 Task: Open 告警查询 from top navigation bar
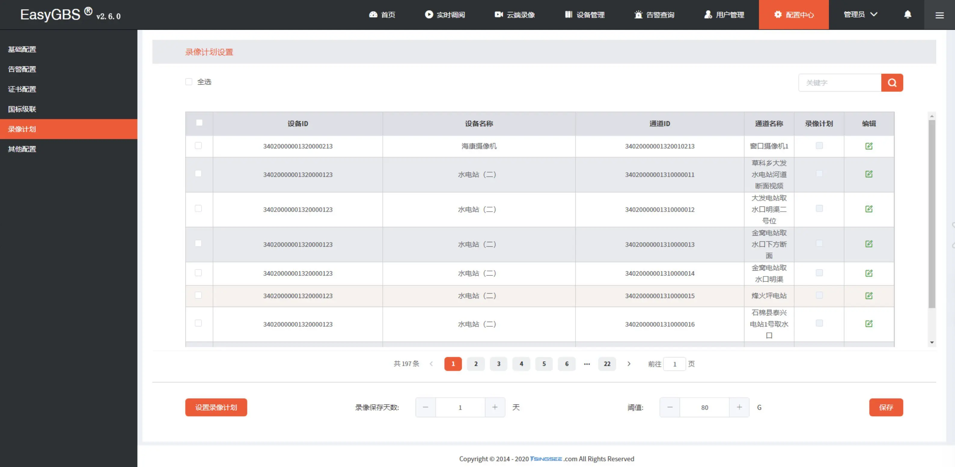tap(654, 15)
